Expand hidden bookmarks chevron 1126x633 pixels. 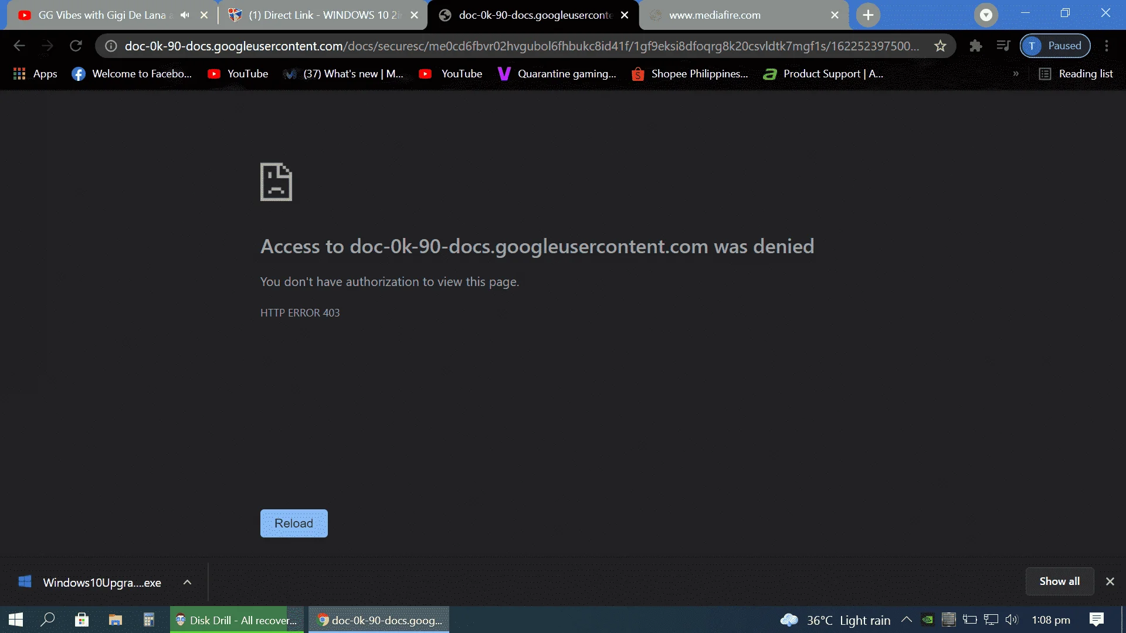point(1016,74)
